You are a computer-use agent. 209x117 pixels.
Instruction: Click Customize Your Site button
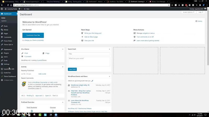point(33,35)
